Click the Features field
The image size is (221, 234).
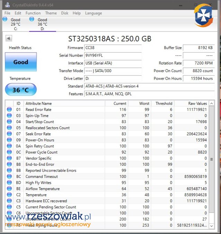tap(149, 94)
